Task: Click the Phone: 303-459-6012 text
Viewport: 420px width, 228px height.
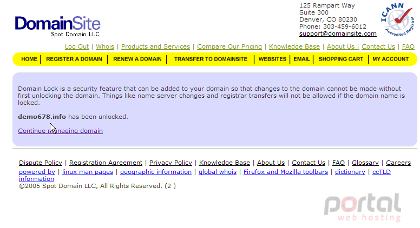Action: 333,26
